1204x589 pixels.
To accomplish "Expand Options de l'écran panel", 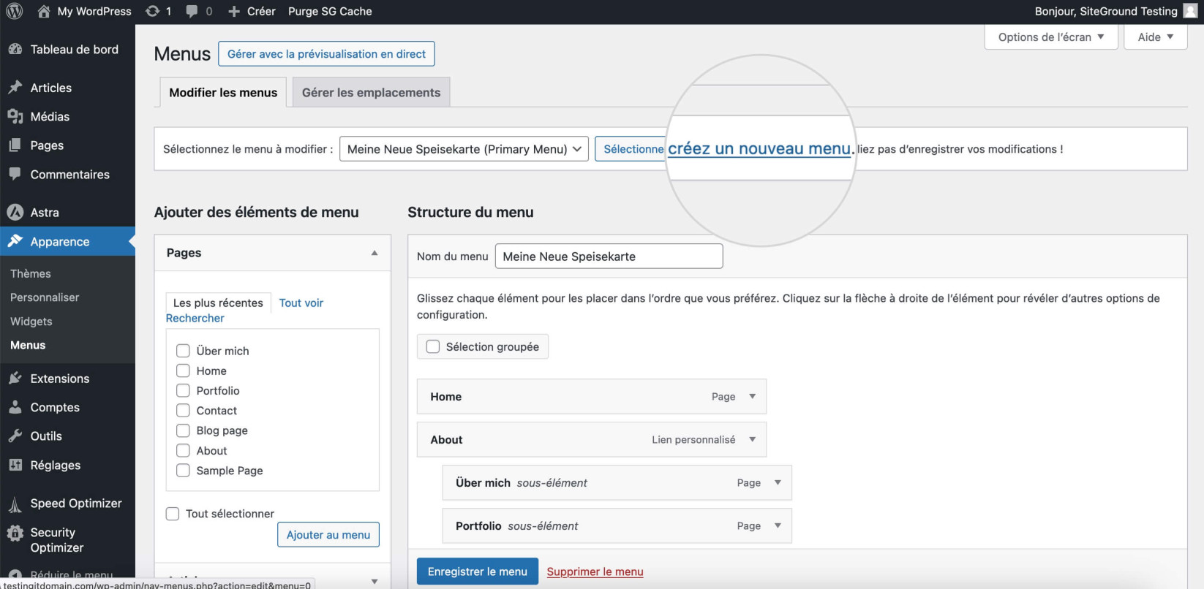I will pyautogui.click(x=1051, y=37).
